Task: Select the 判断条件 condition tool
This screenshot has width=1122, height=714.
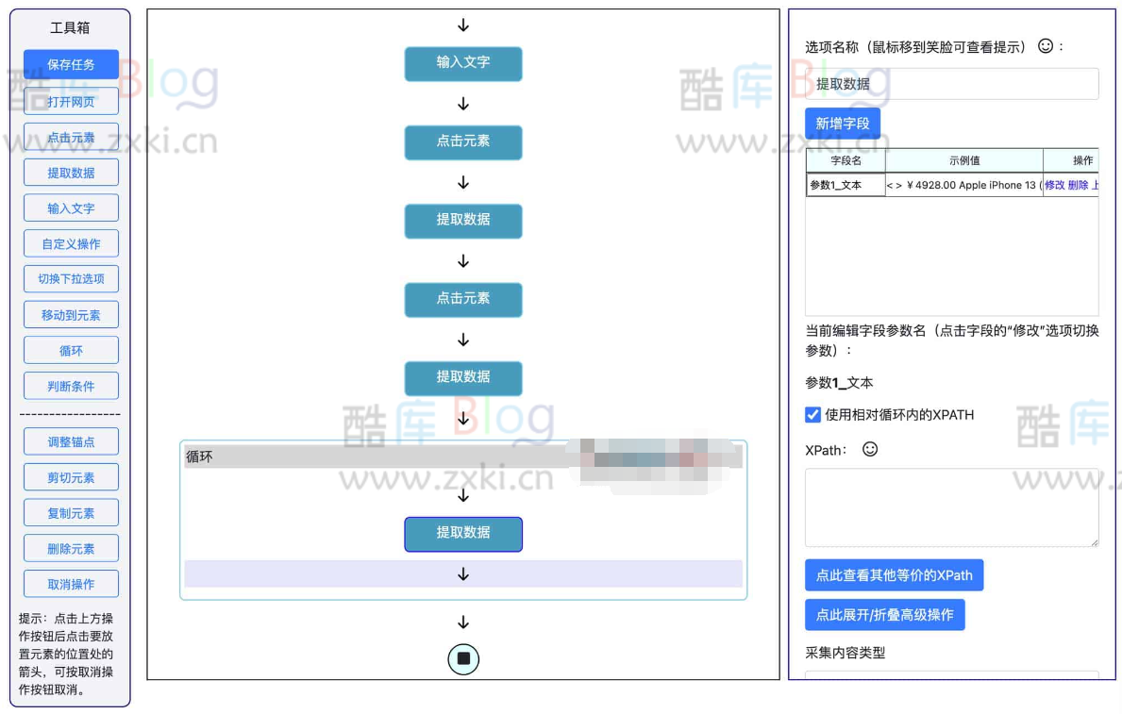Action: click(70, 385)
